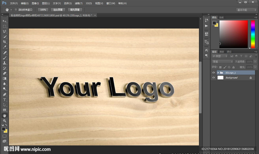Open the fill slider dropdown
Viewport: 259px width, 154px height.
(255, 67)
